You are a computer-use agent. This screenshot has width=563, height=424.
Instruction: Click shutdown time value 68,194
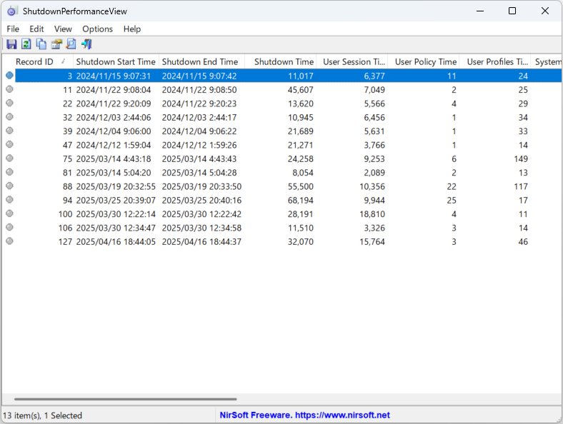point(301,200)
